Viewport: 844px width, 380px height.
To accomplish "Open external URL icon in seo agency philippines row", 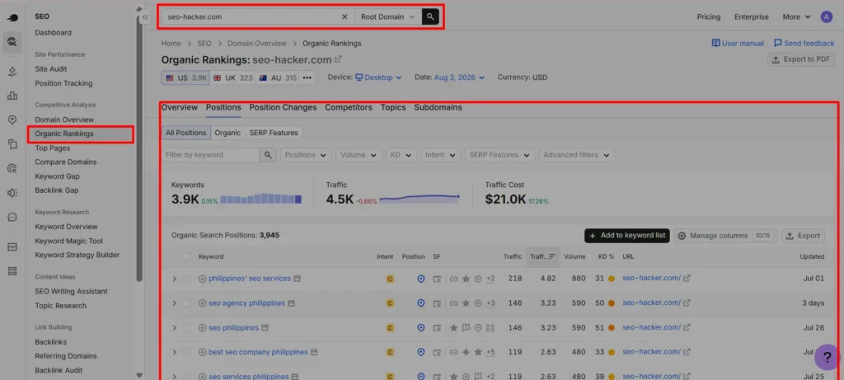I will point(687,303).
